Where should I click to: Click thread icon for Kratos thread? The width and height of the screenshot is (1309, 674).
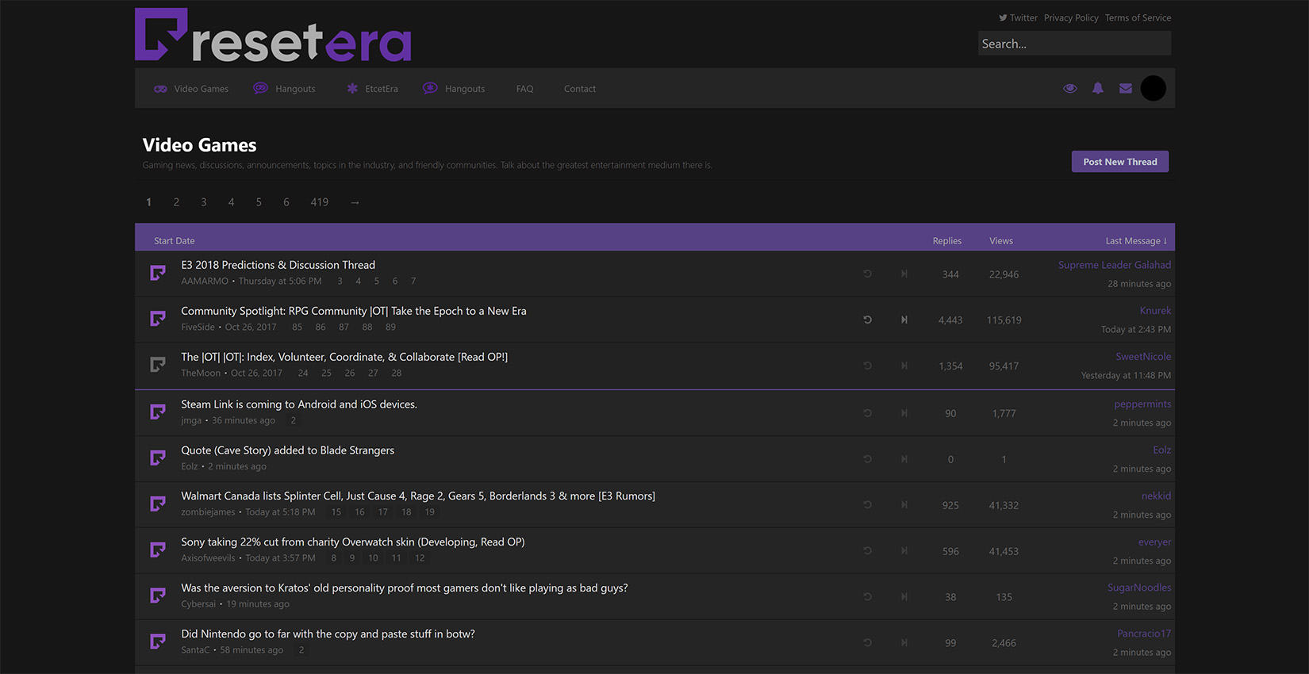pyautogui.click(x=158, y=596)
